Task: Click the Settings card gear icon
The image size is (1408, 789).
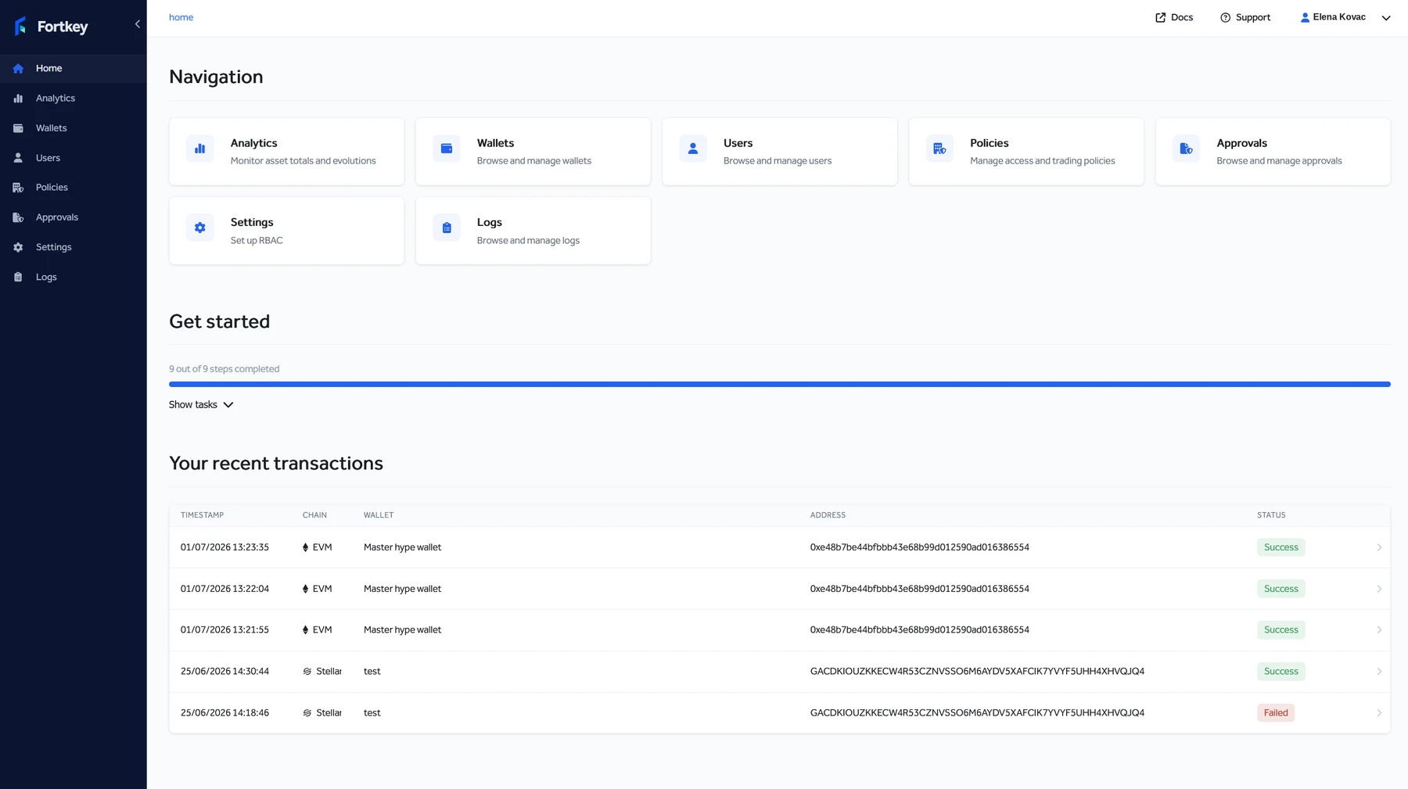Action: click(x=200, y=228)
